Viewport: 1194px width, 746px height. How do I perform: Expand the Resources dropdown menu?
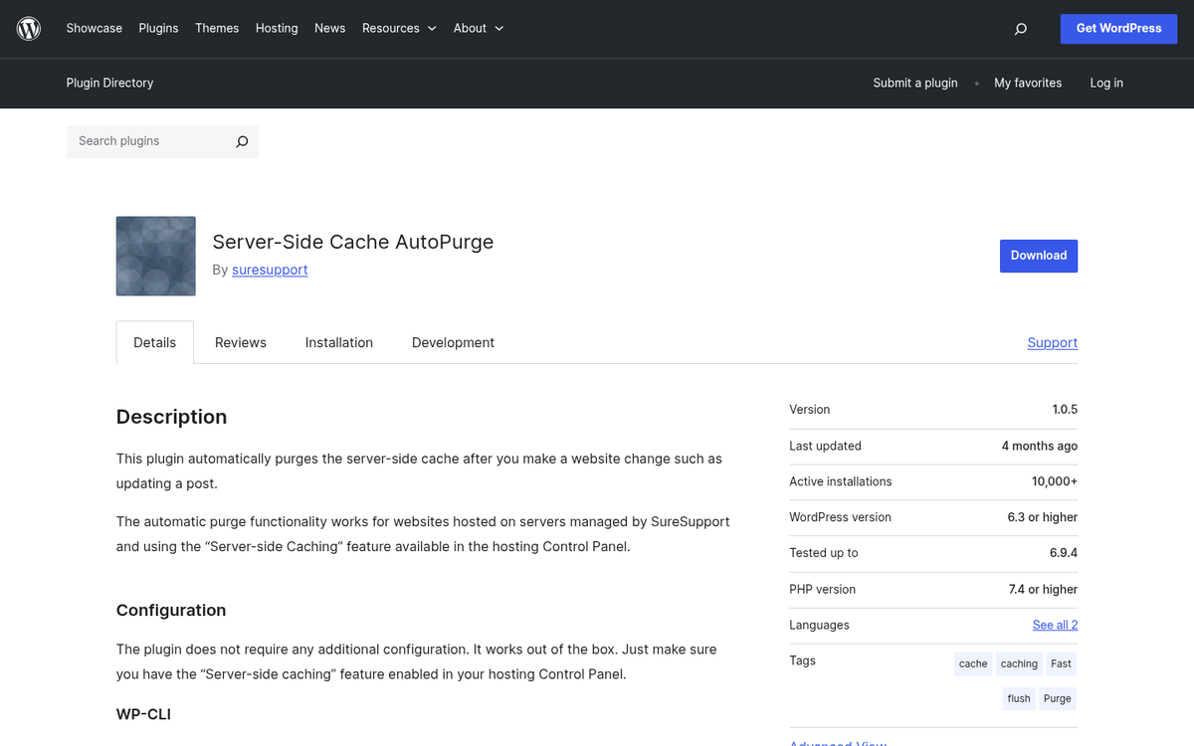pos(398,28)
